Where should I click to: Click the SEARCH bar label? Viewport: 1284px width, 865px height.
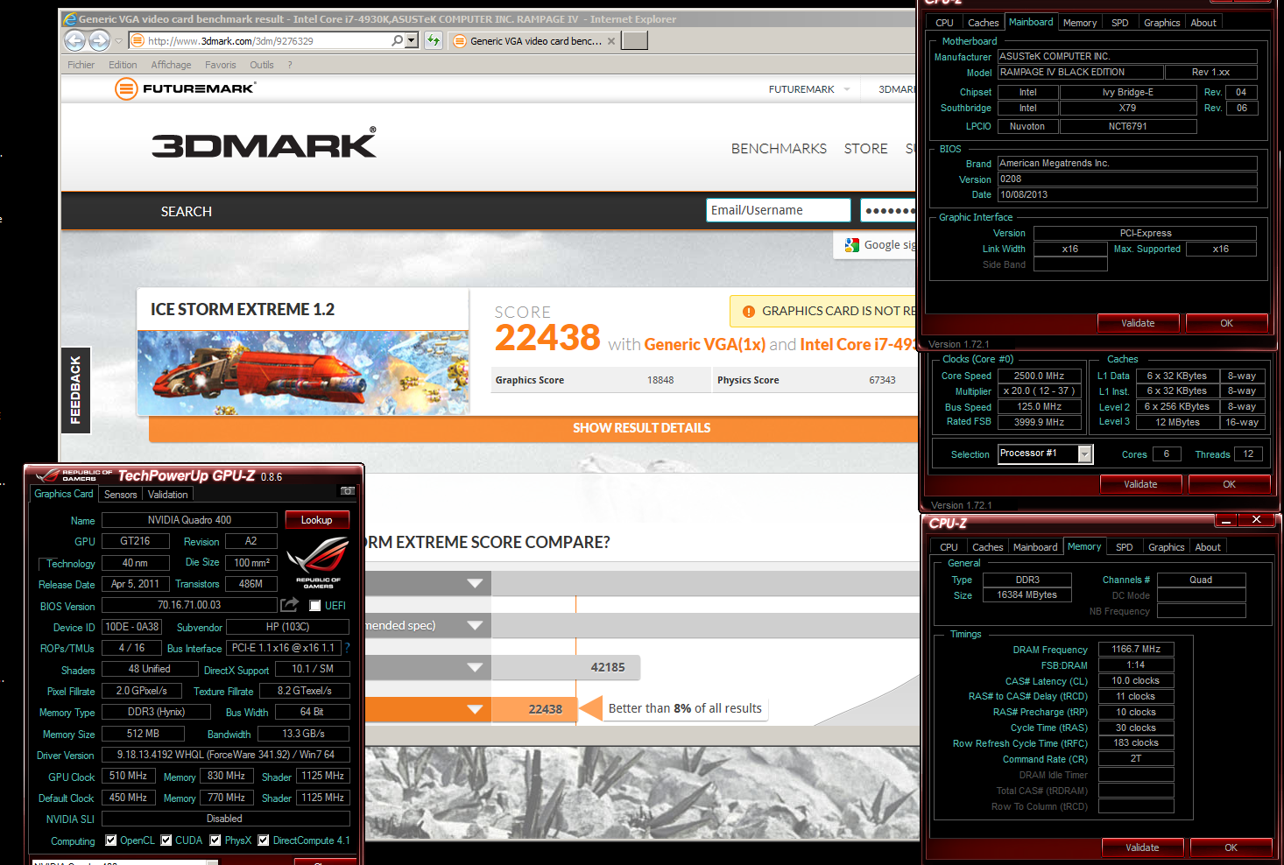click(187, 212)
